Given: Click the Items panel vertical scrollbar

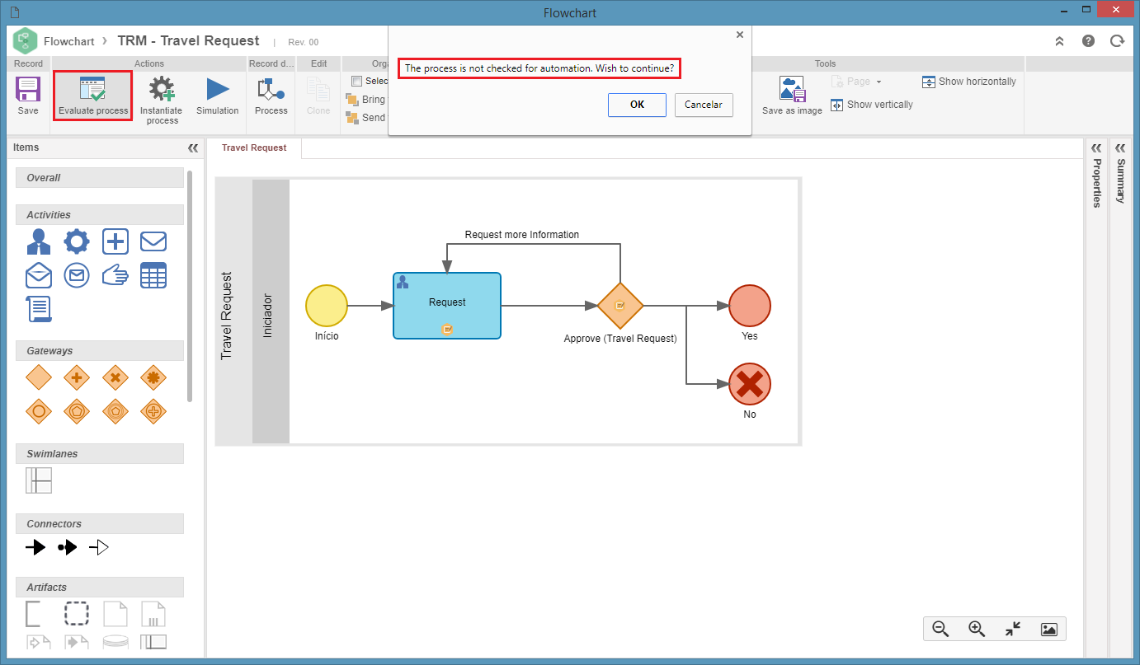Looking at the screenshot, I should click(190, 286).
